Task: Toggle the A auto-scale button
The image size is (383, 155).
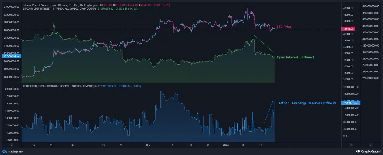Action: click(x=351, y=145)
